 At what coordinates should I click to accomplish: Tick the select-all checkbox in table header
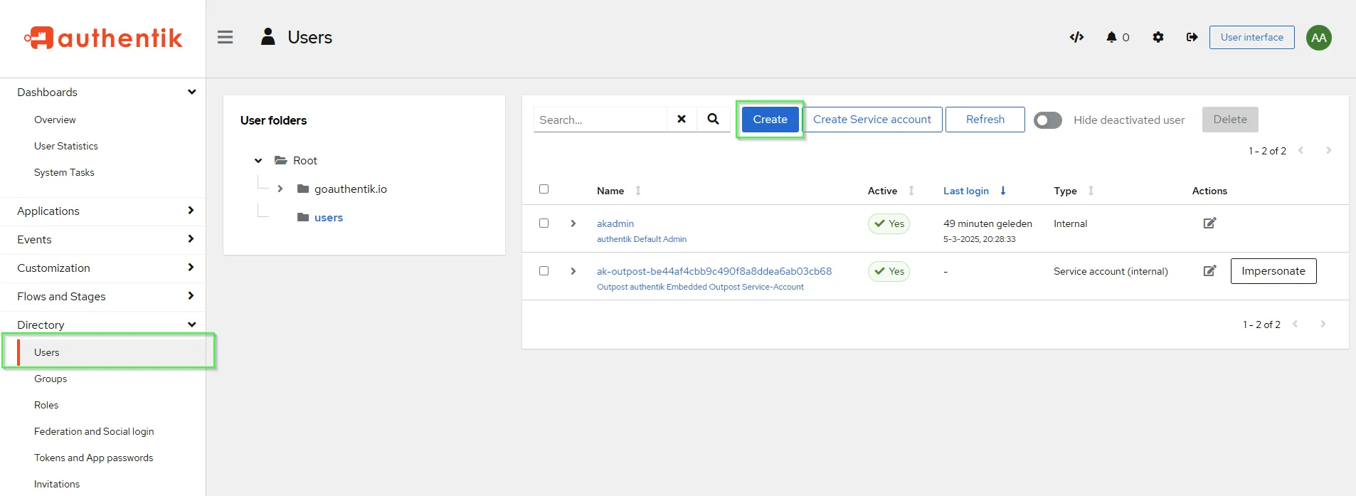pos(544,189)
